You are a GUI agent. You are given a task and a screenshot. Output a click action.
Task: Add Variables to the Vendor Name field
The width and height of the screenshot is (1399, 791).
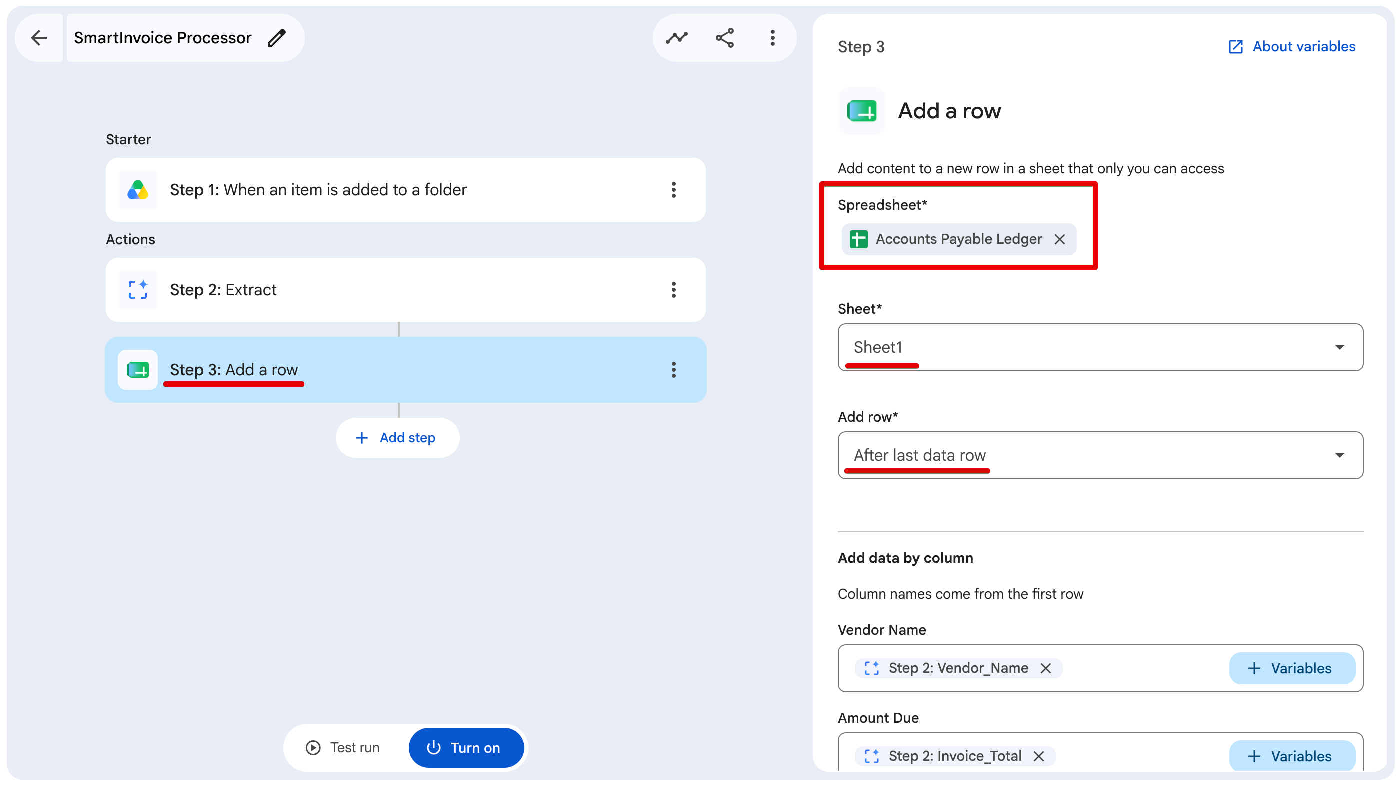pos(1292,668)
